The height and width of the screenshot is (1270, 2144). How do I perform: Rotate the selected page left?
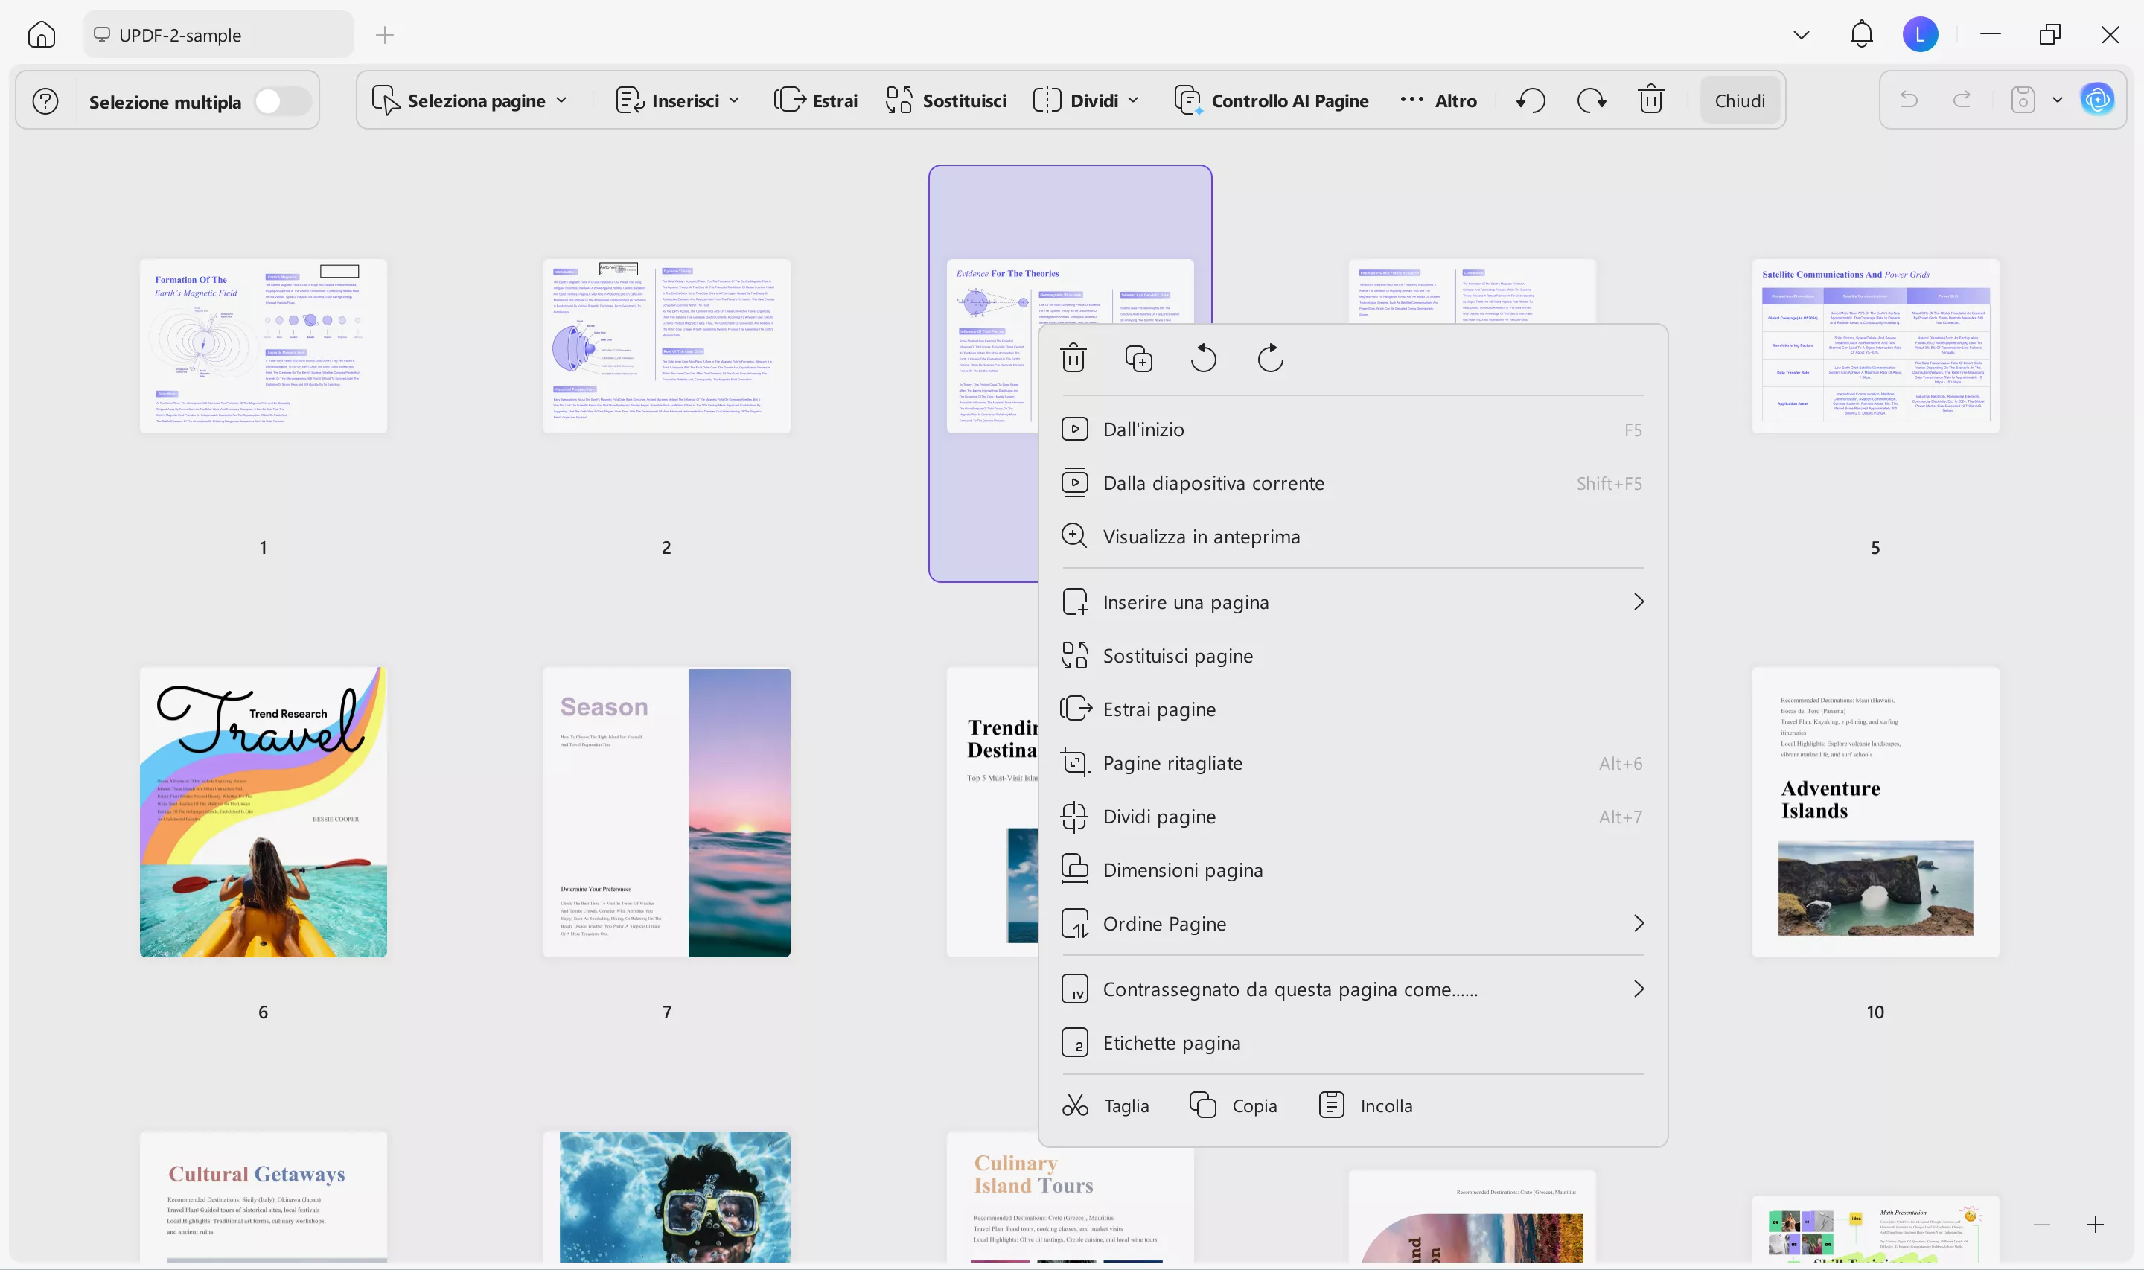(x=1203, y=357)
